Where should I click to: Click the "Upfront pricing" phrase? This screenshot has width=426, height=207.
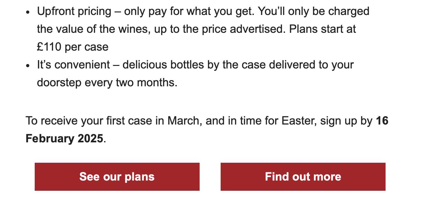tap(74, 11)
